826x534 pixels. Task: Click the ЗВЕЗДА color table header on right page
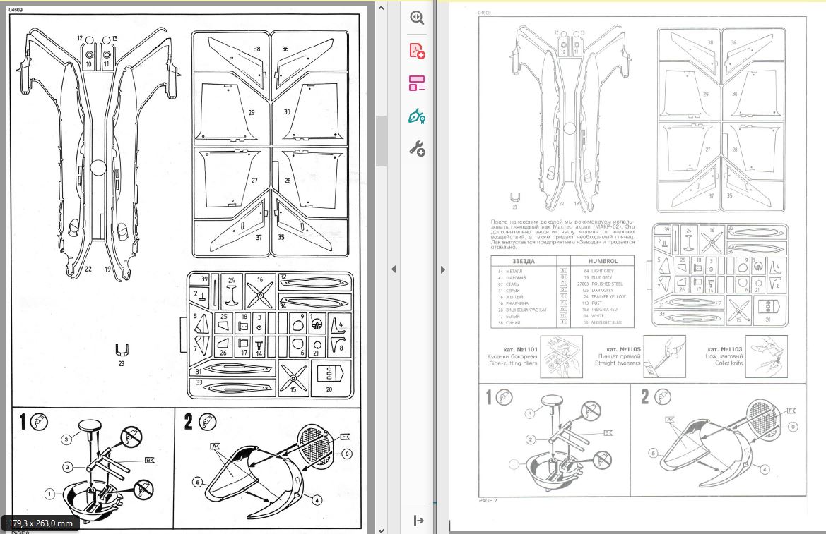(524, 260)
